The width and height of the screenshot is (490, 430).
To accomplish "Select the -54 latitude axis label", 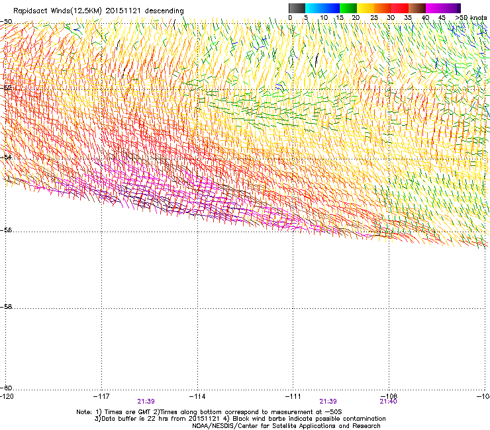I will 6,157.
